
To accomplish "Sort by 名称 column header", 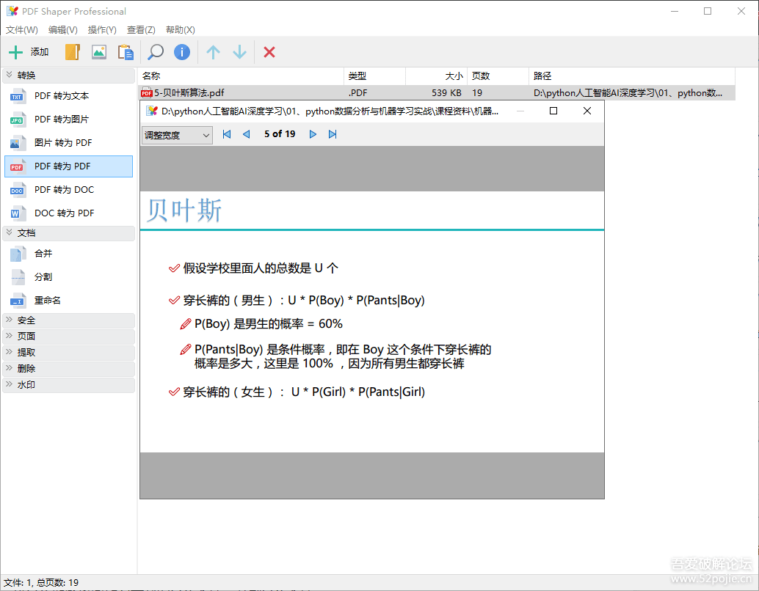I will click(241, 76).
